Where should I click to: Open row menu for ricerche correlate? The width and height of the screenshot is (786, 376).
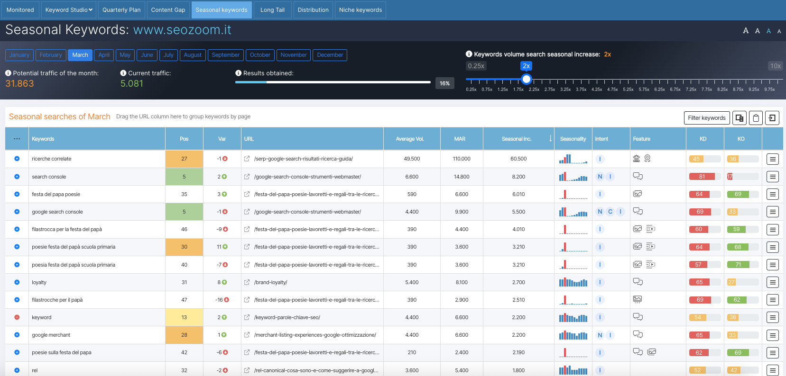pos(773,159)
